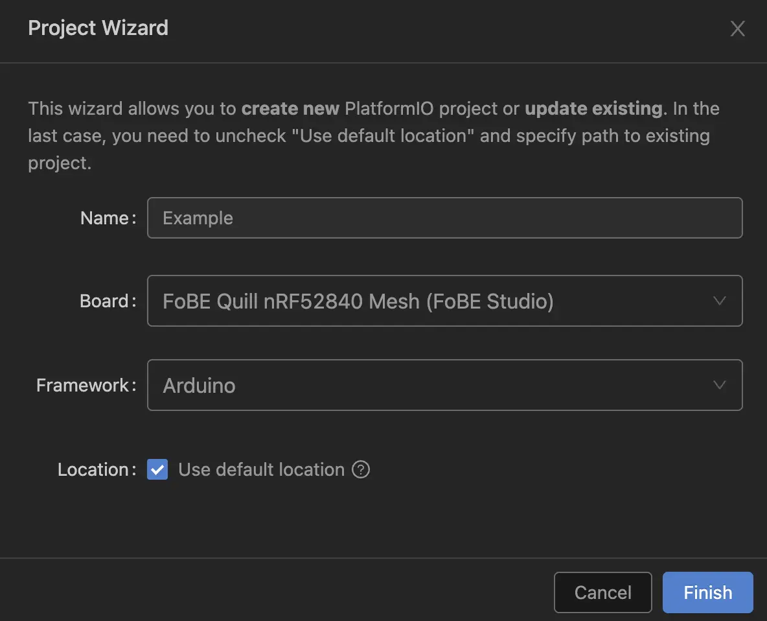Screen dimensions: 767x621
Task: Click the help icon beside Use default location
Action: [x=361, y=469]
